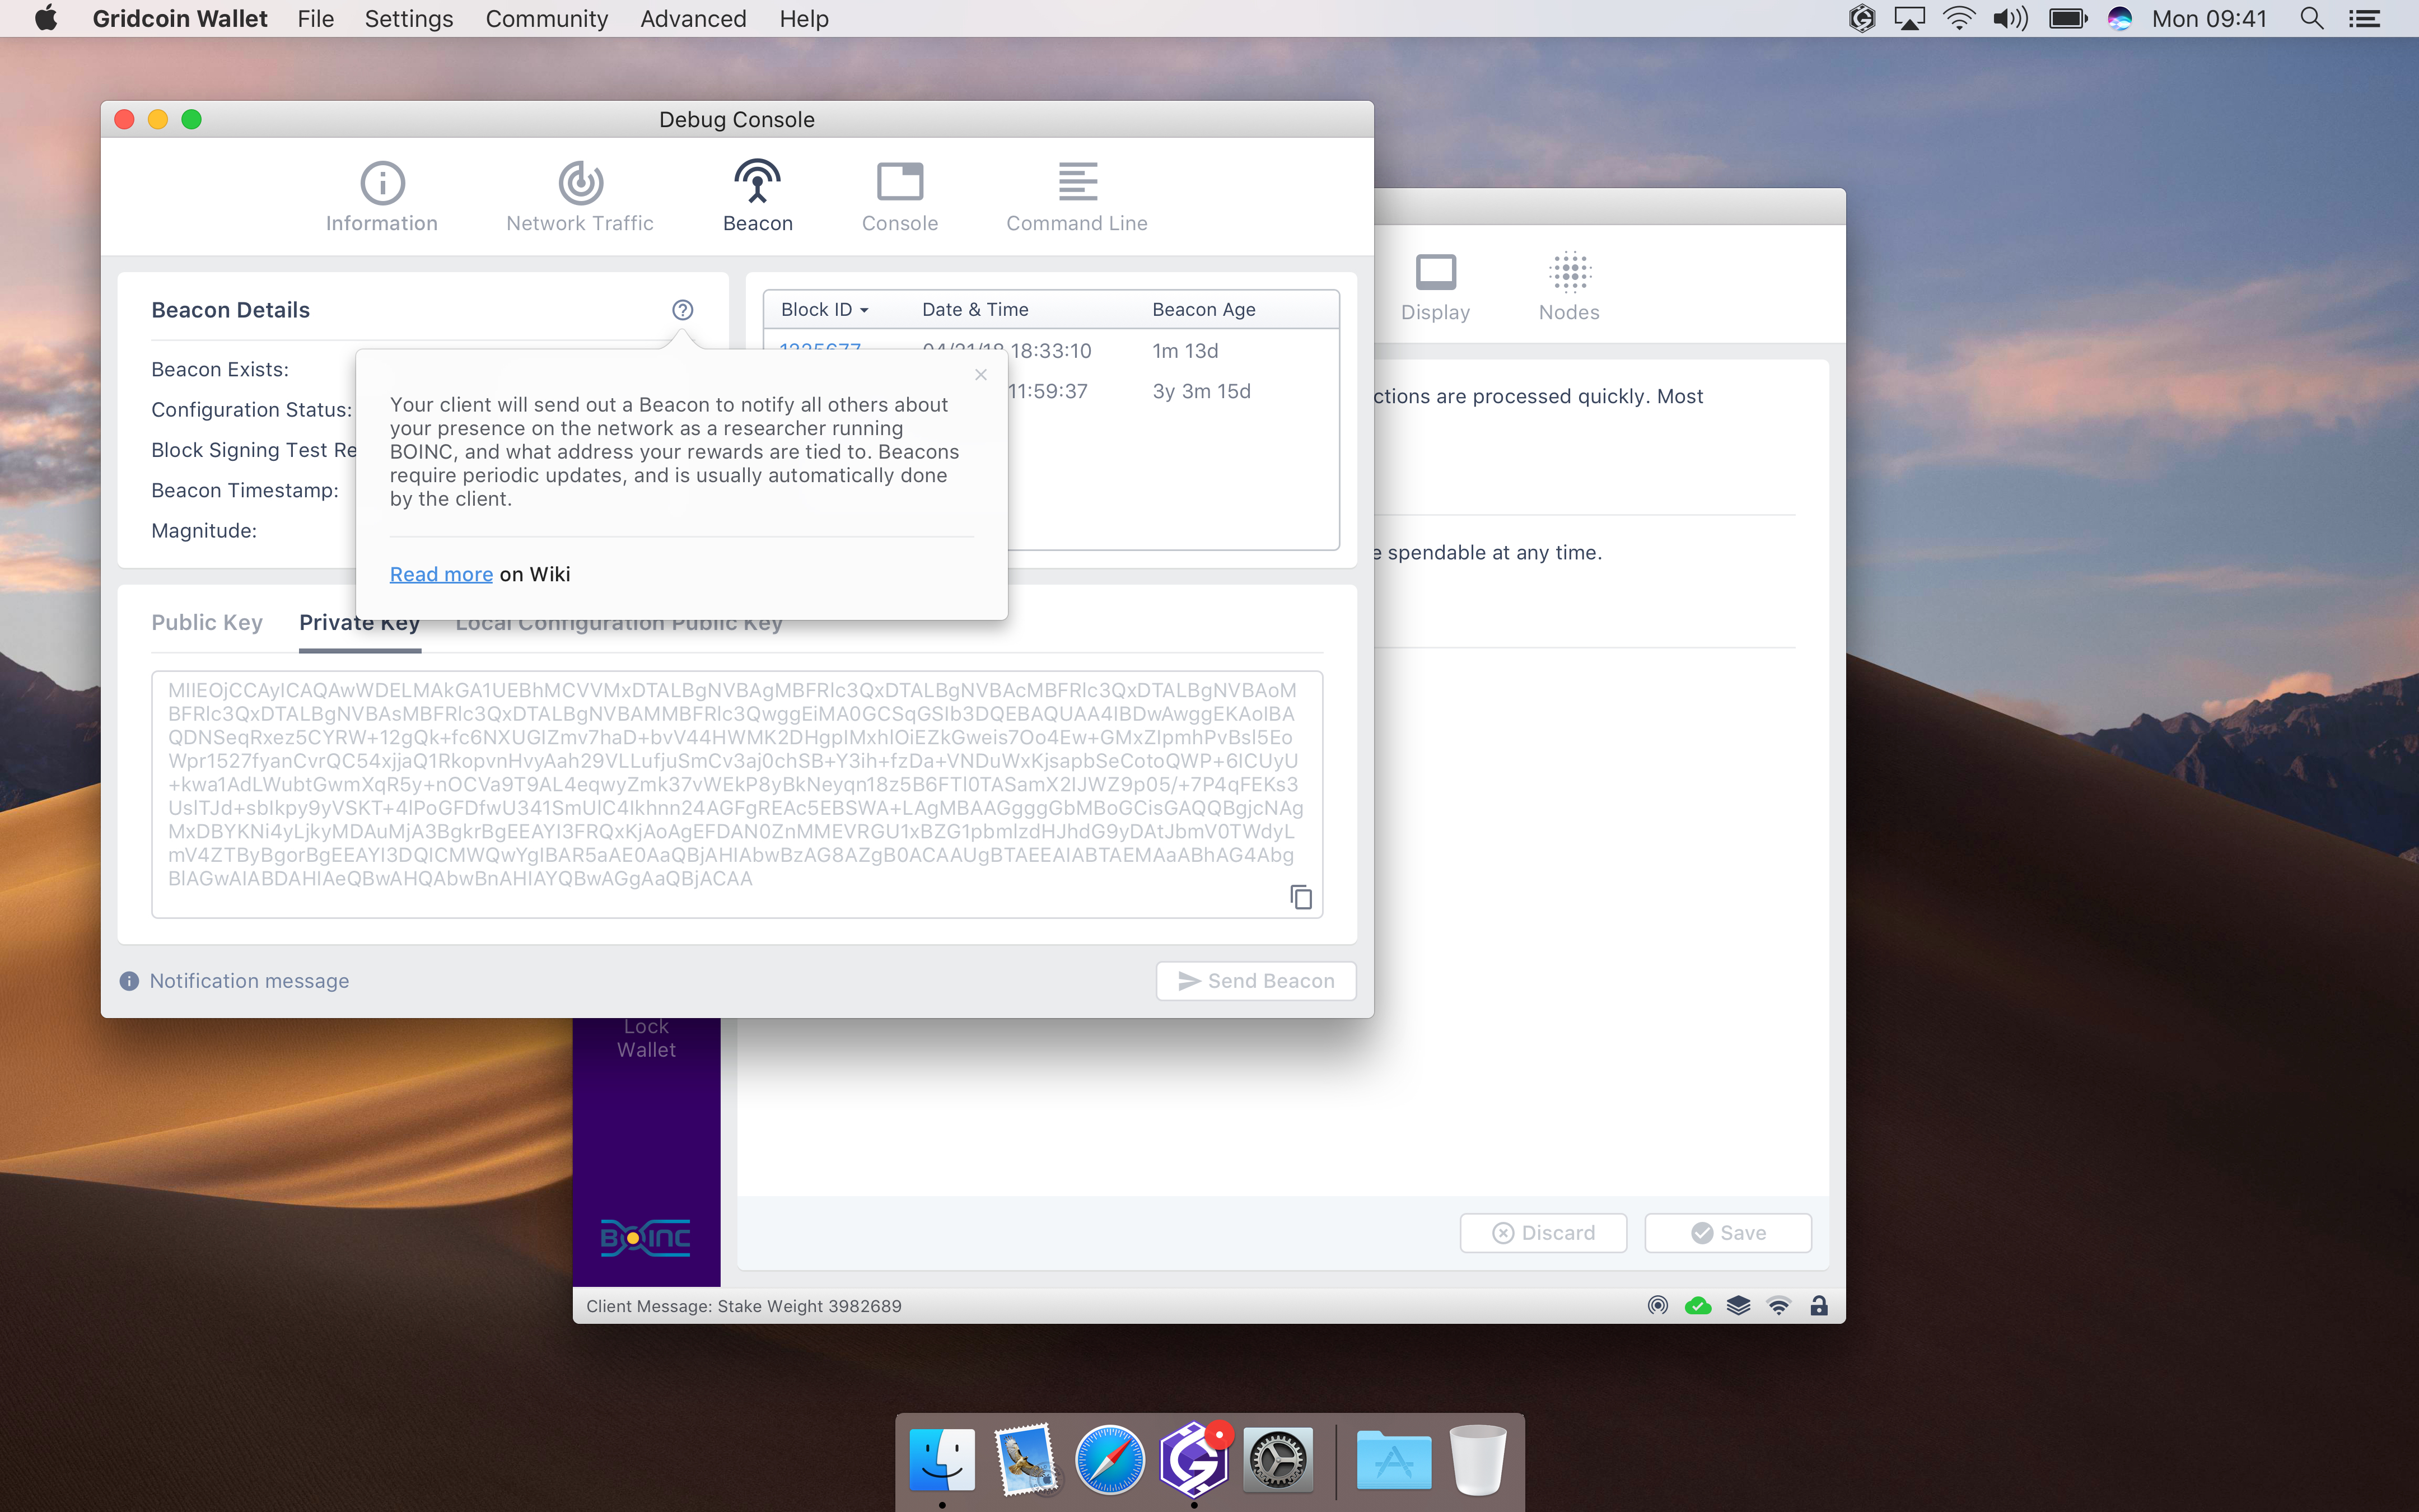This screenshot has height=1512, width=2419.
Task: Click the Send Beacon button
Action: [x=1255, y=981]
